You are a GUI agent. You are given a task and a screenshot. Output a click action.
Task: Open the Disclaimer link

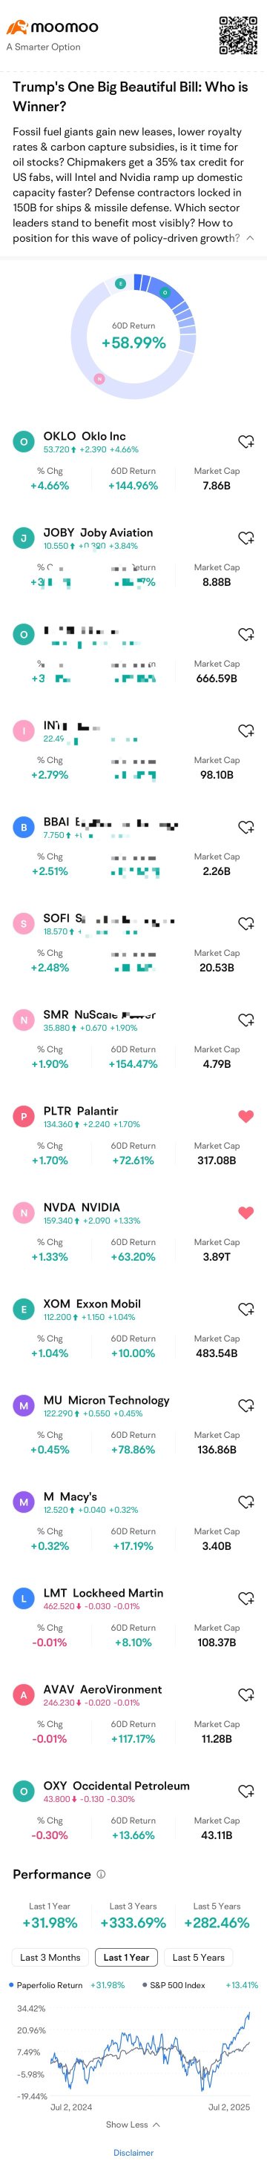tap(133, 2152)
